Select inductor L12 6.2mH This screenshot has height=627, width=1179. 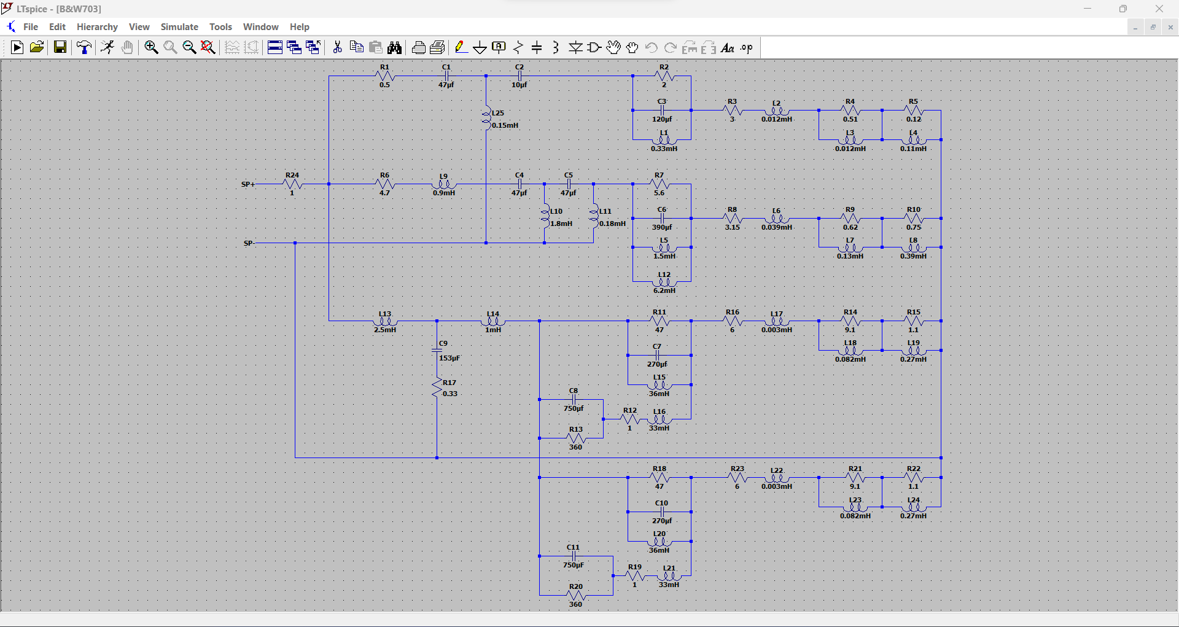click(x=664, y=282)
